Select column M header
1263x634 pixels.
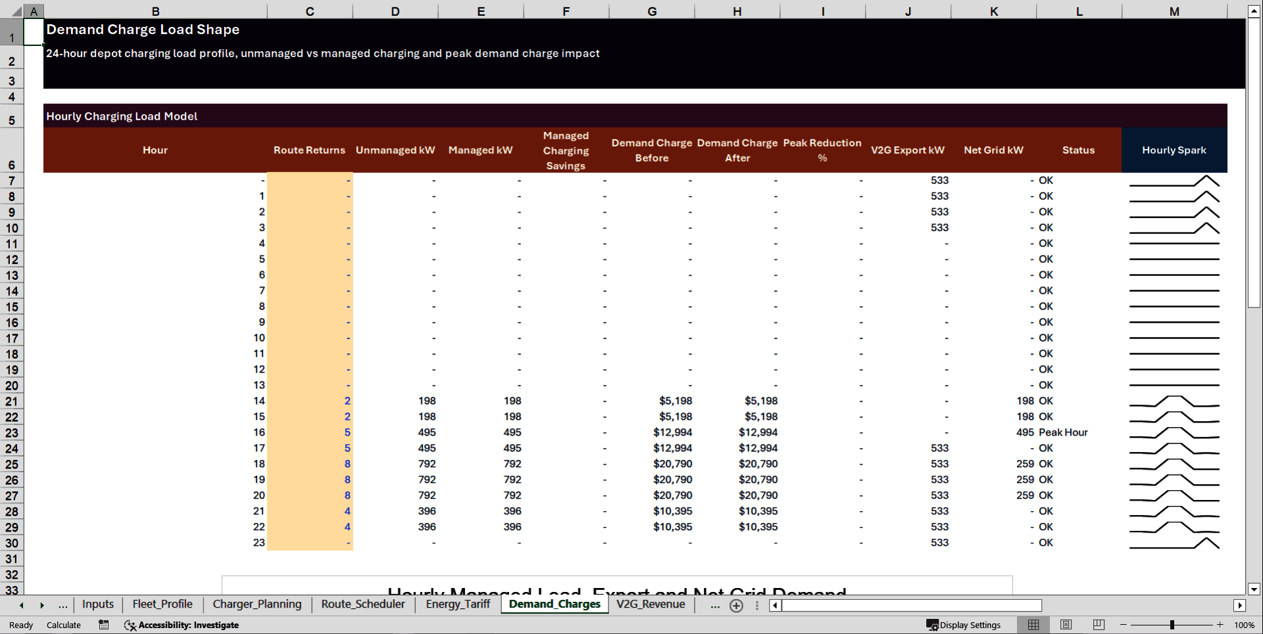tap(1174, 11)
